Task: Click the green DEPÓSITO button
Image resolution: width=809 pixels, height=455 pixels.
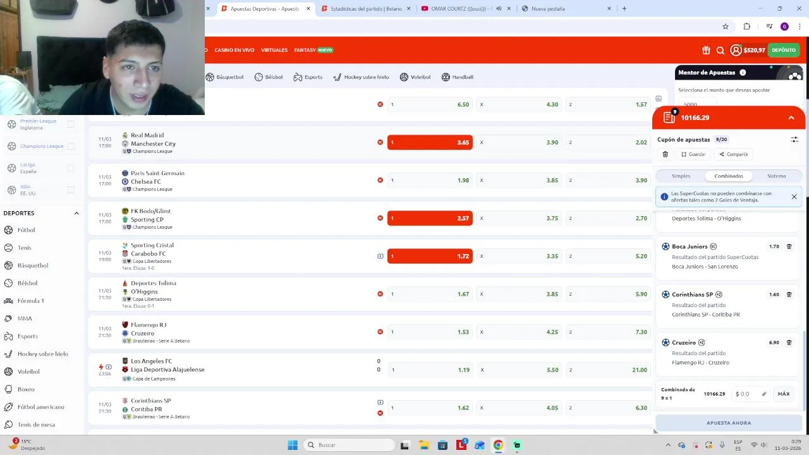Action: coord(784,50)
